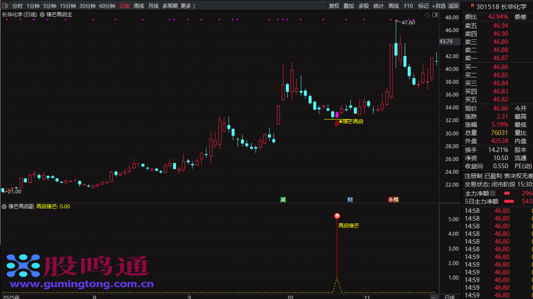Click the blue 财 financial report marker
Viewport: 533px width, 299px height.
(350, 200)
